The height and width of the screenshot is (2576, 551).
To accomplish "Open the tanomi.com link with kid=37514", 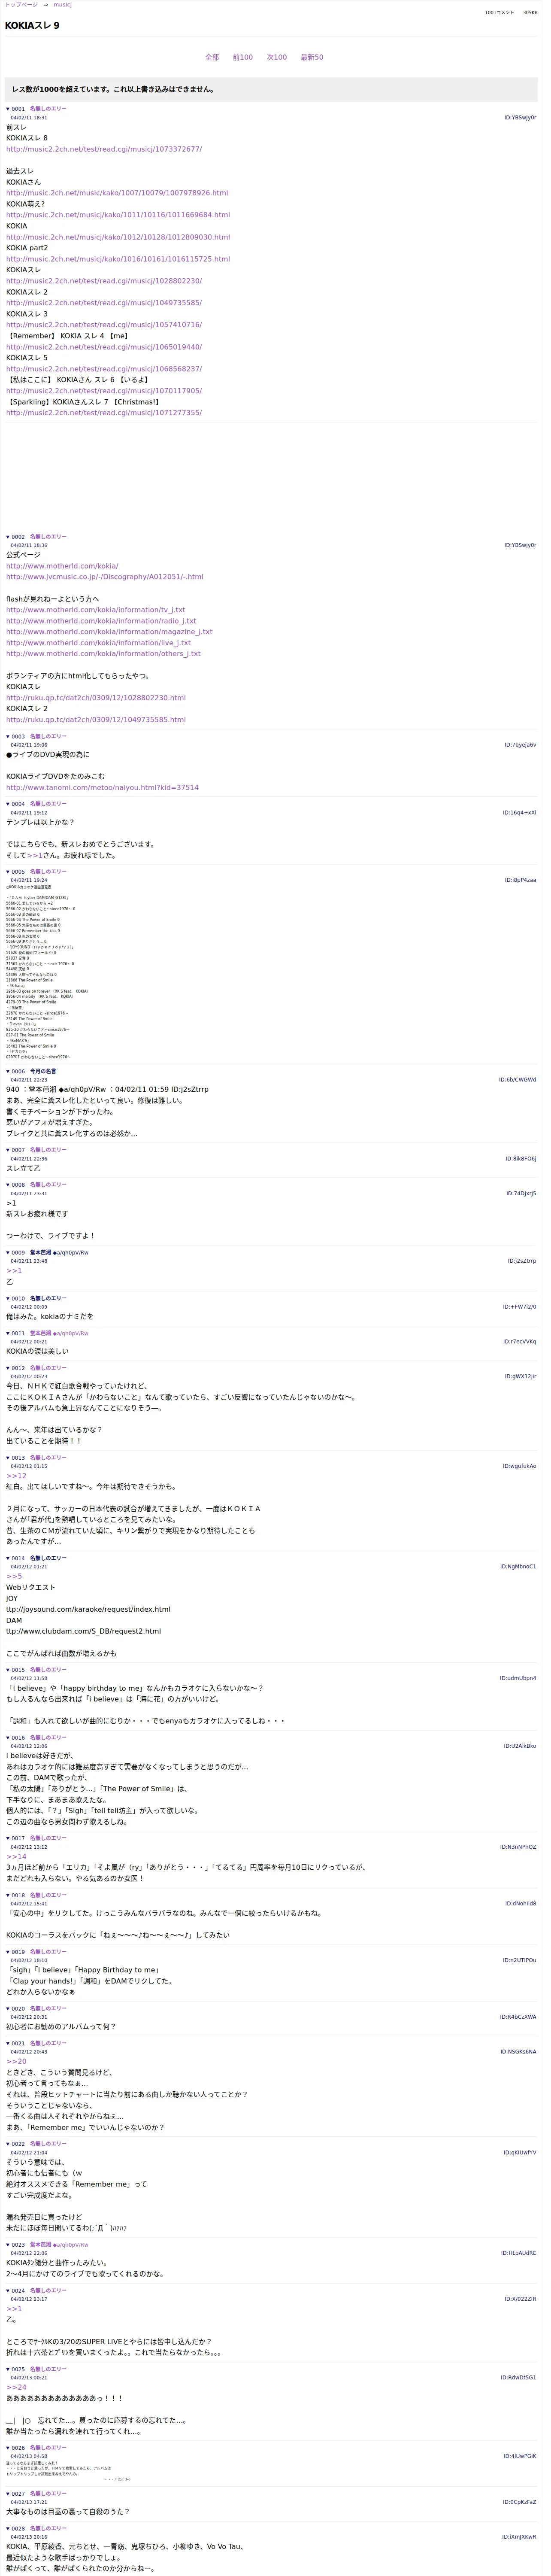I will pos(102,788).
